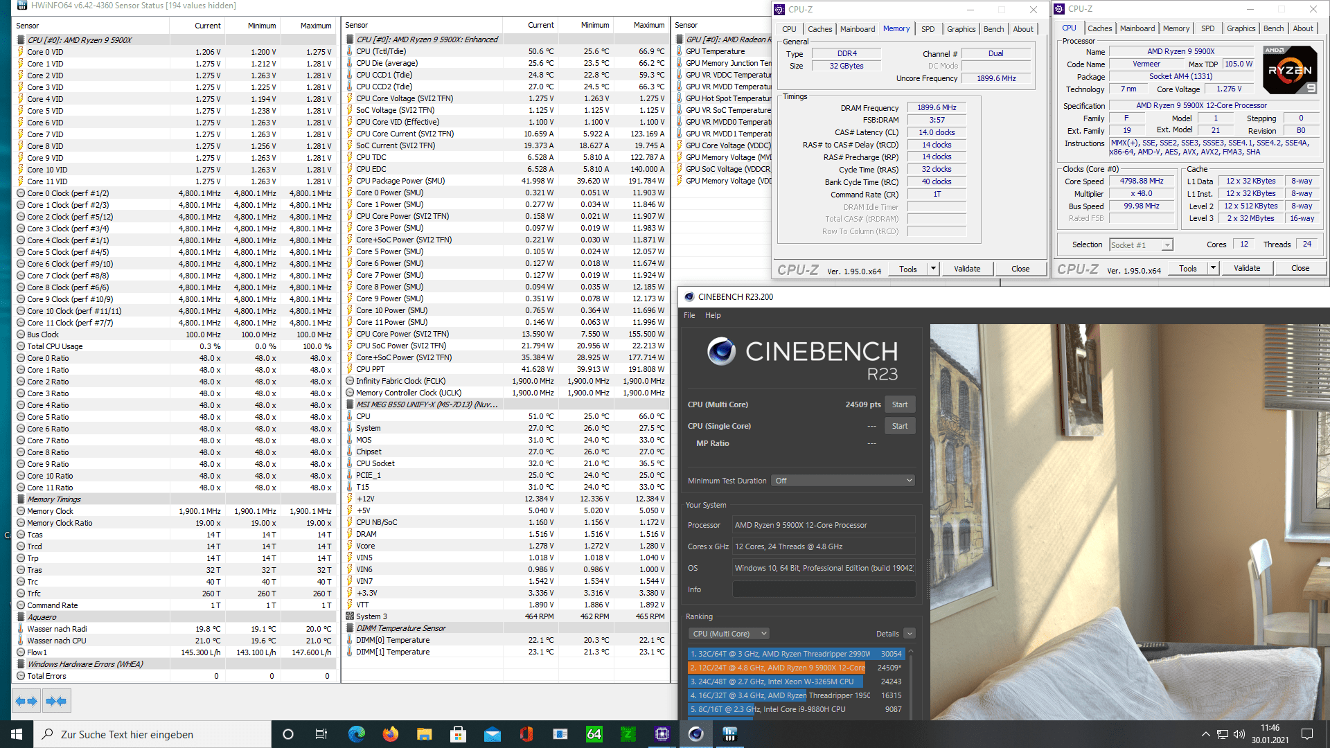Click the Infinity Fabric Clock (FCLK) row
Screen dimensions: 1330x748
pos(506,381)
